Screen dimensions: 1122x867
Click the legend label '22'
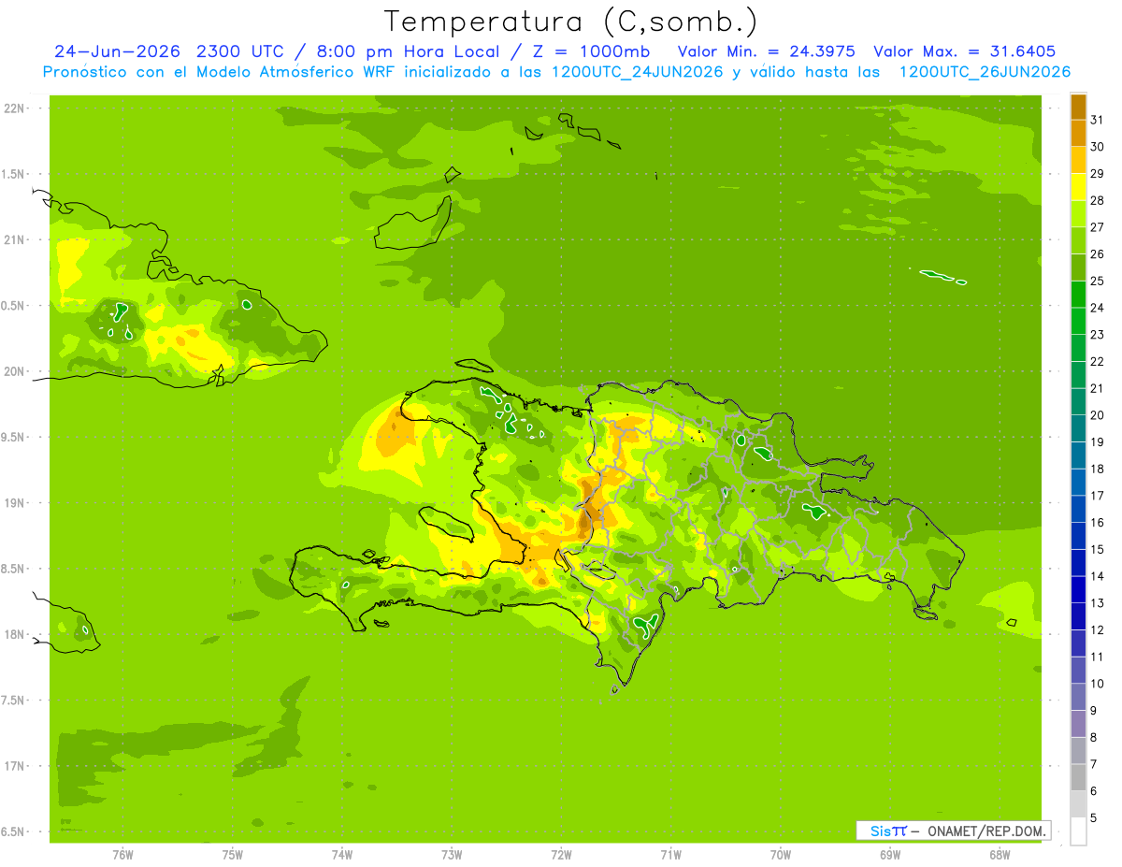click(1098, 361)
